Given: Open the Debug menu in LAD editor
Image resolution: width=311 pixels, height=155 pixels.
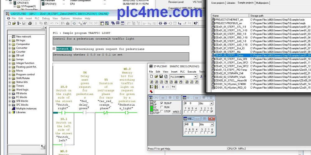Looking at the screenshot, I should click(46, 18).
